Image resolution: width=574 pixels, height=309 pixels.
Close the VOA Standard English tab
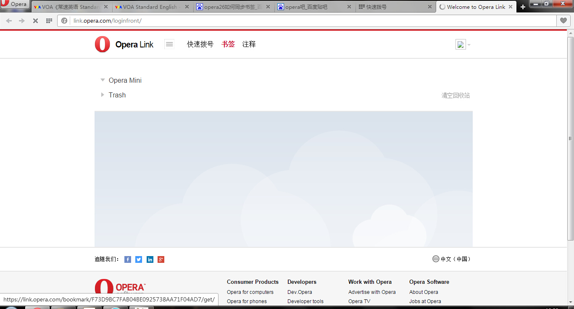[186, 7]
